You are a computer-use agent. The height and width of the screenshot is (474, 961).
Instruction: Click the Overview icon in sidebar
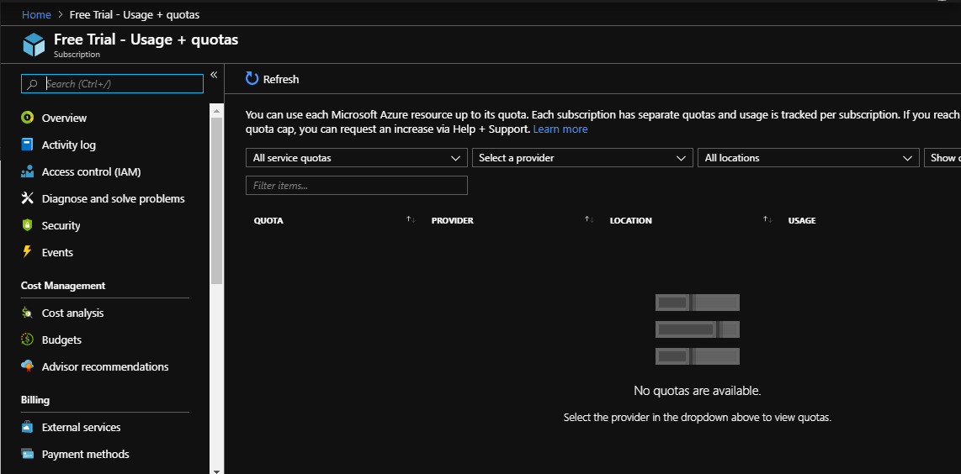click(27, 118)
